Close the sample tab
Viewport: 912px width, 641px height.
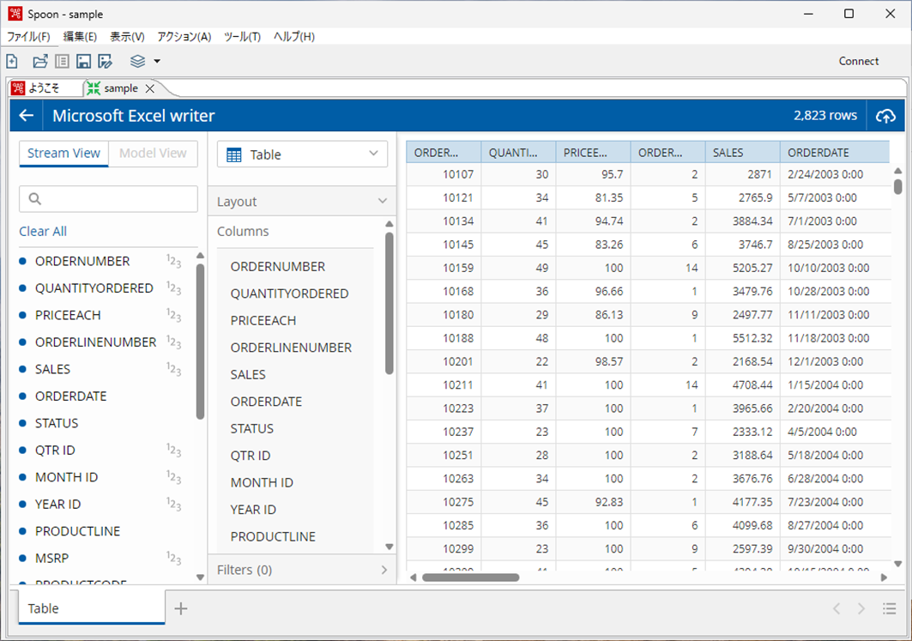coord(150,88)
